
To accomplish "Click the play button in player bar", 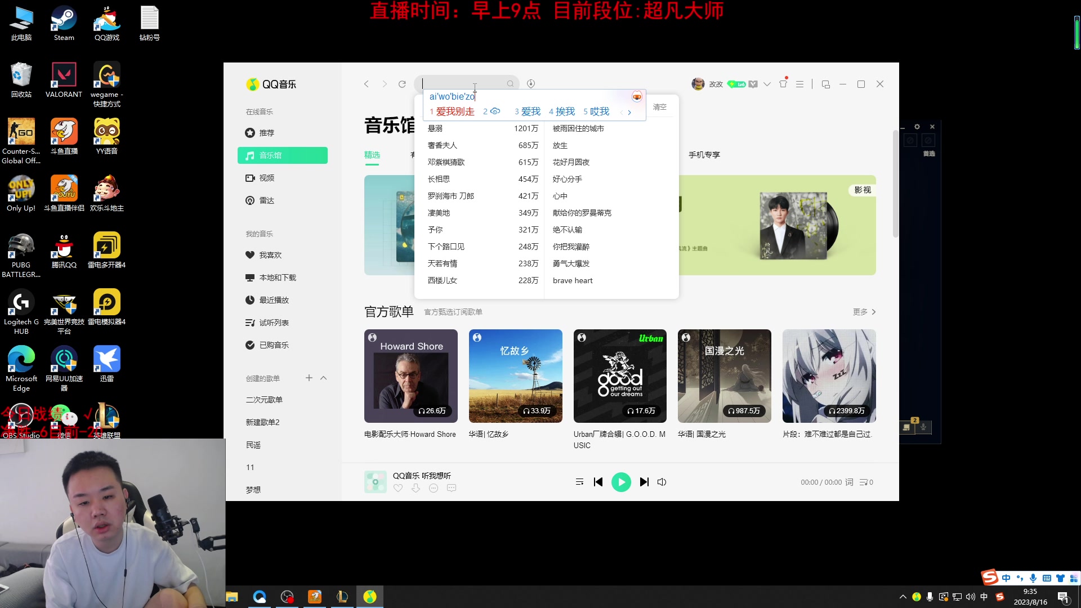I will pyautogui.click(x=621, y=482).
